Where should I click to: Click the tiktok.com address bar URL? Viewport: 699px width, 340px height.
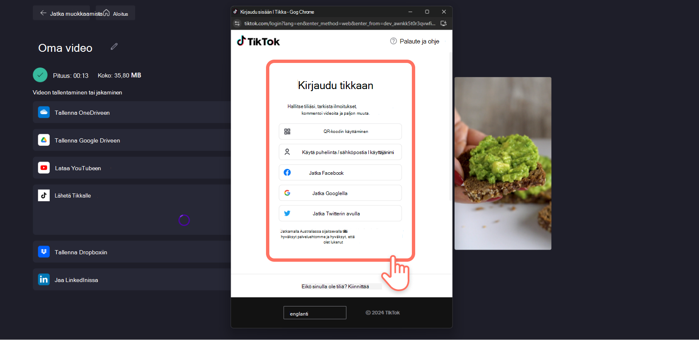point(339,23)
